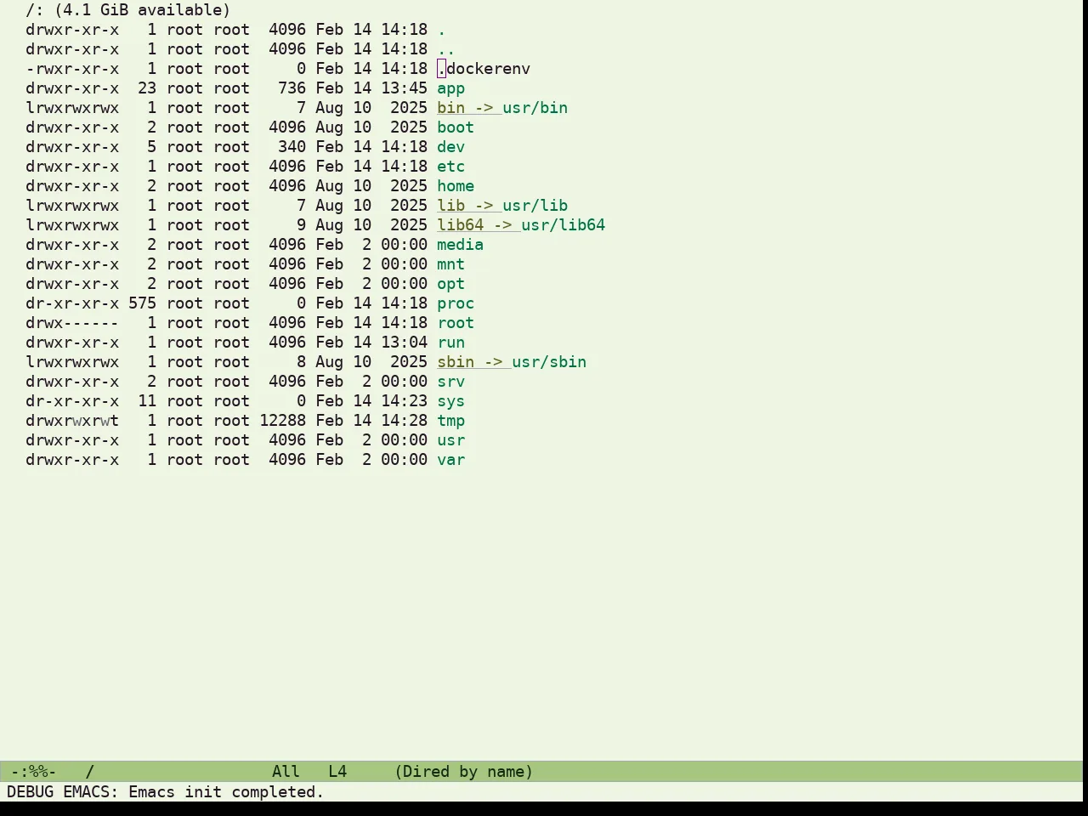This screenshot has height=816, width=1088.
Task: Click the 'drwx------' permissions of root row
Action: click(x=72, y=323)
